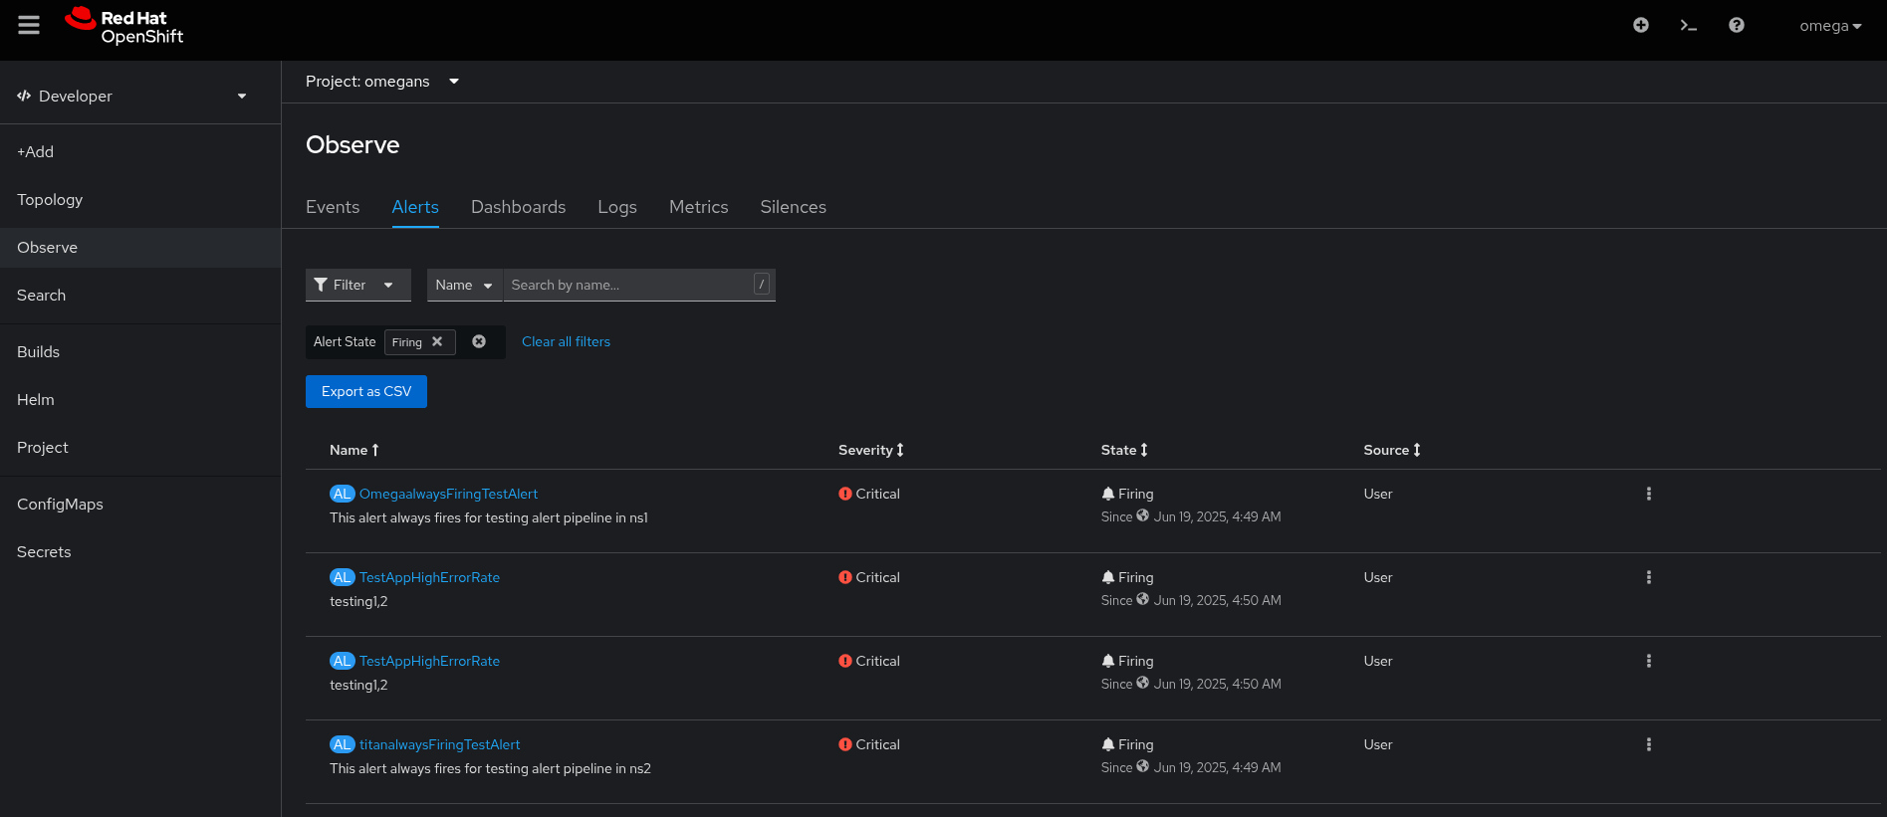Toggle sort order on Name column

(354, 450)
